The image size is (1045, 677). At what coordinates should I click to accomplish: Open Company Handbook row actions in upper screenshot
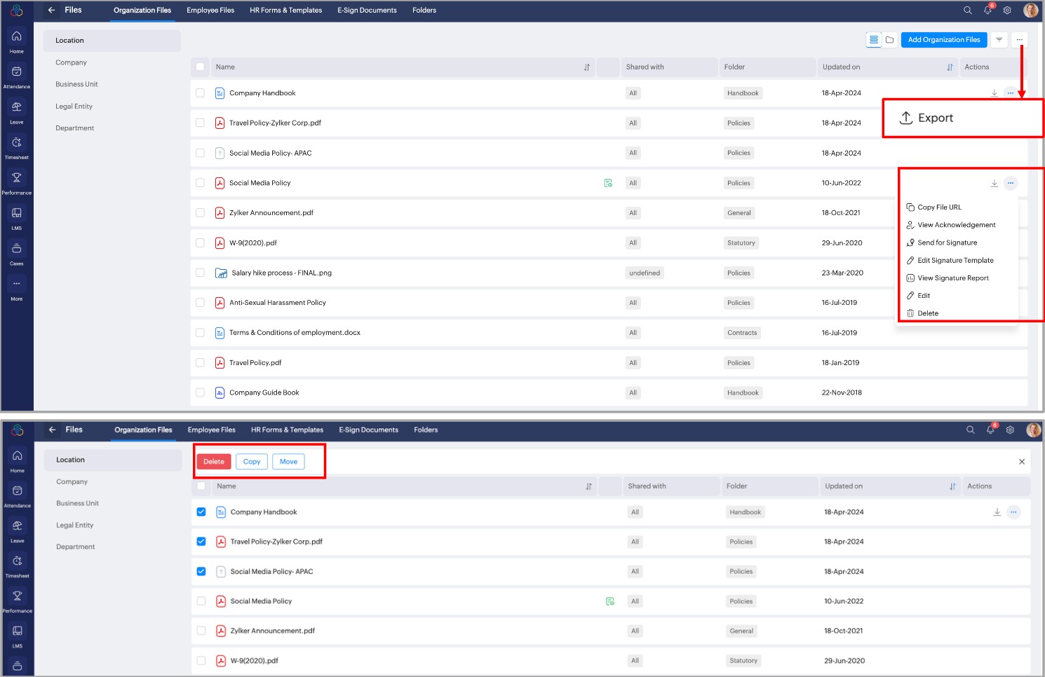pos(1011,93)
